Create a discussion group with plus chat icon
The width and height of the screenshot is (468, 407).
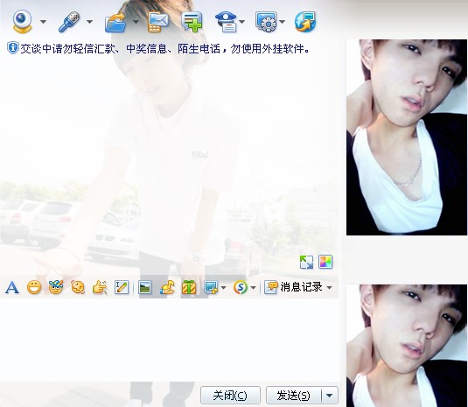(x=192, y=22)
